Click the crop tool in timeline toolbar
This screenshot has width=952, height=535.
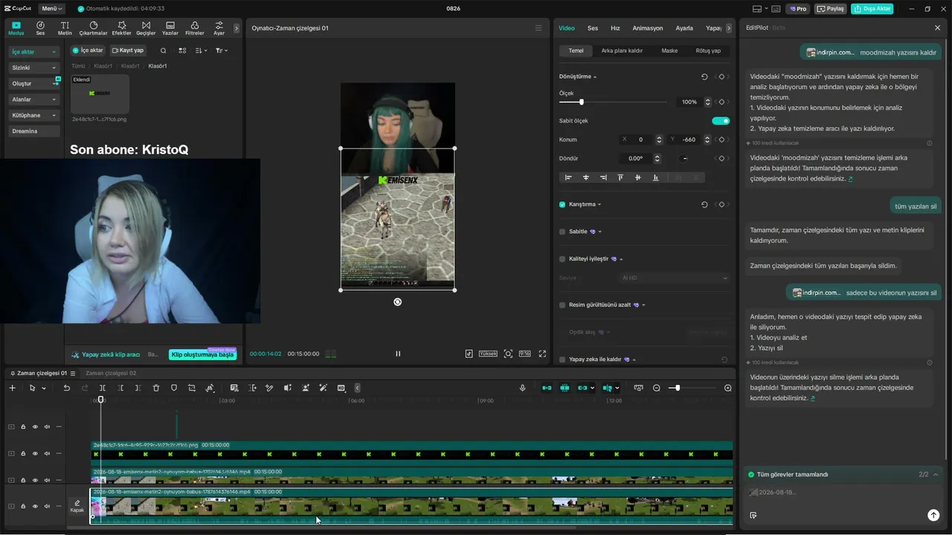[x=192, y=388]
